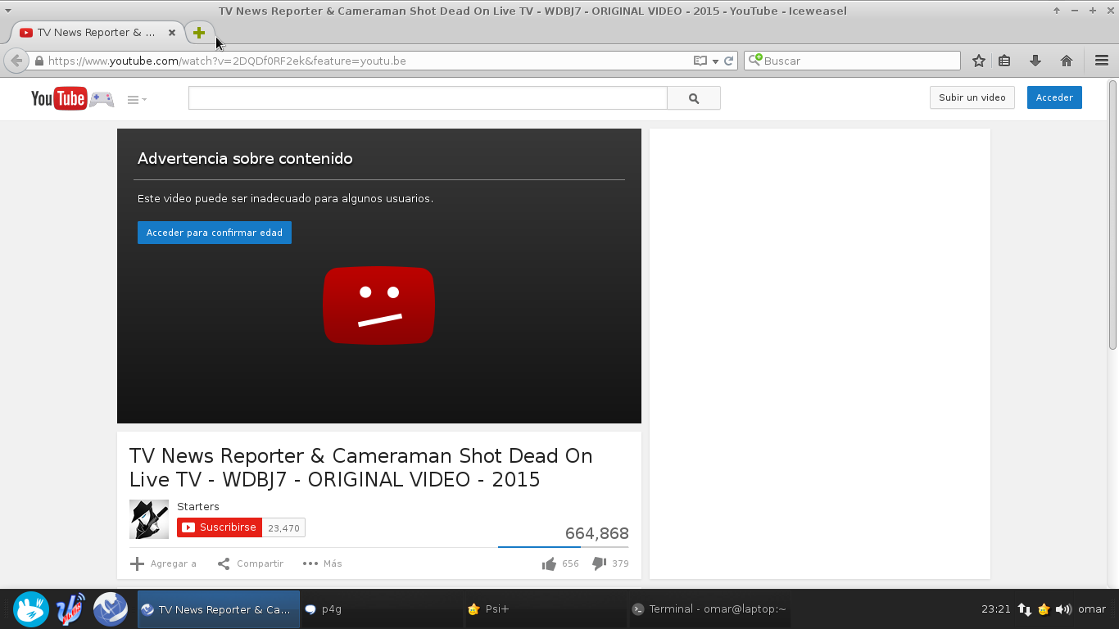Launch Iceweasel globe icon in taskbar

click(x=111, y=609)
